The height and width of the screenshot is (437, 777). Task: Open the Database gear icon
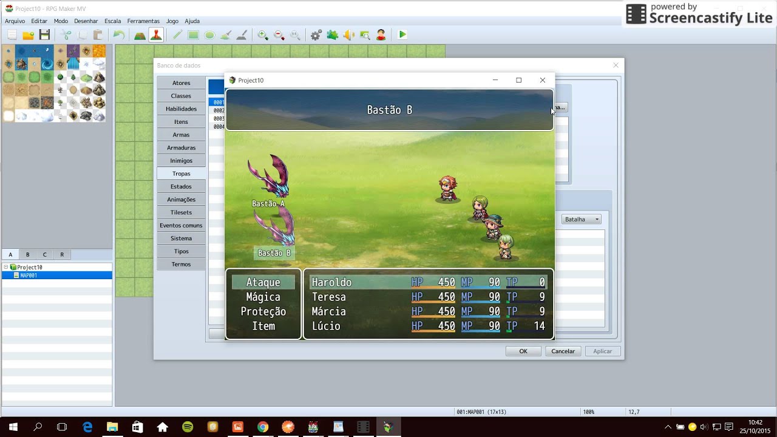(x=316, y=35)
